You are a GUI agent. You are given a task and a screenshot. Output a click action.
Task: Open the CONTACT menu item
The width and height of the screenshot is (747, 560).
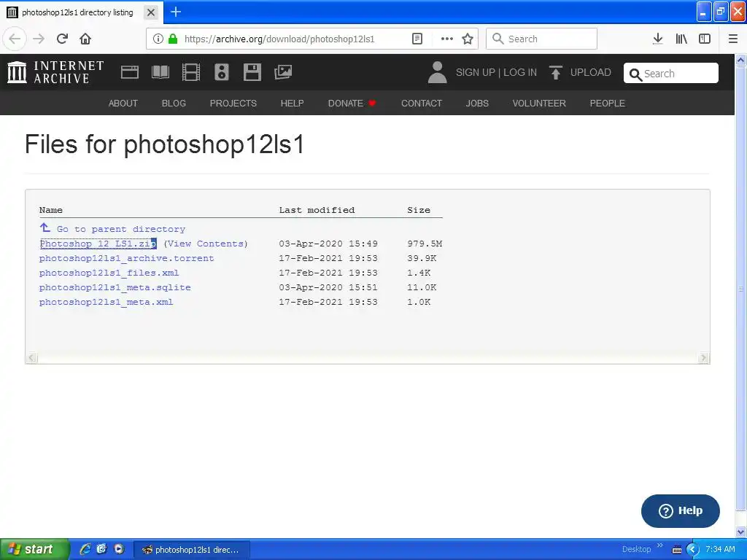pos(422,104)
